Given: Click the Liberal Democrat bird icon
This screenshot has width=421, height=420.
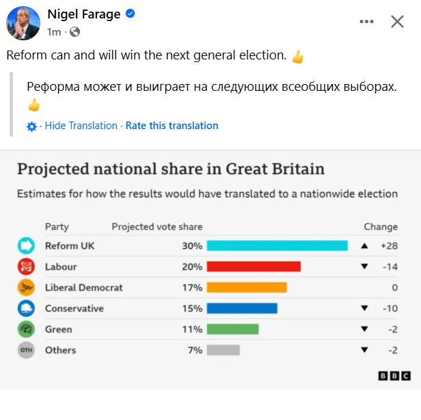Looking at the screenshot, I should point(26,288).
